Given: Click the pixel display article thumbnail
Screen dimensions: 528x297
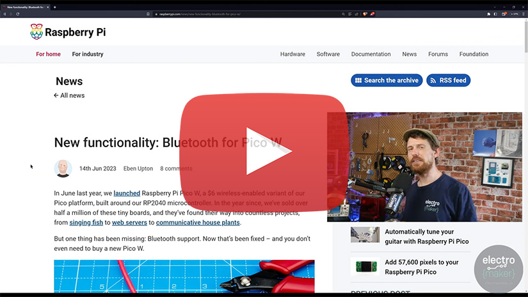Looking at the screenshot, I should tap(365, 267).
